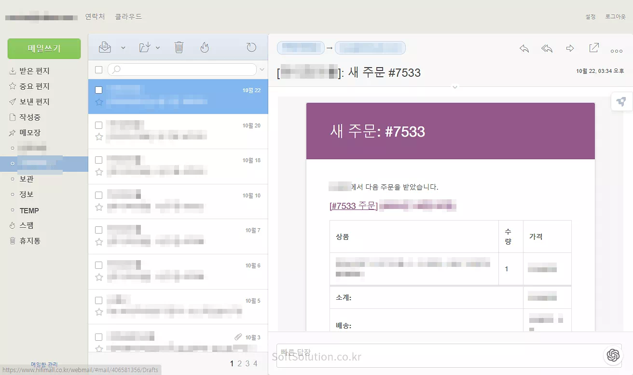Open the 메일함 관리 mailbox management link
633x375 pixels.
[x=44, y=365]
